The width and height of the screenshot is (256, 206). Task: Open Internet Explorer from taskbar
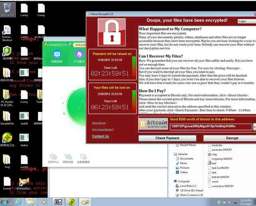point(18,202)
